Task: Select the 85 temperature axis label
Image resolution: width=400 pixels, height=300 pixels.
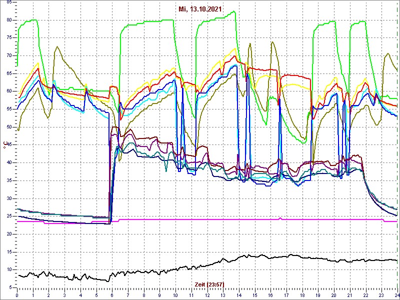Action: [8, 2]
